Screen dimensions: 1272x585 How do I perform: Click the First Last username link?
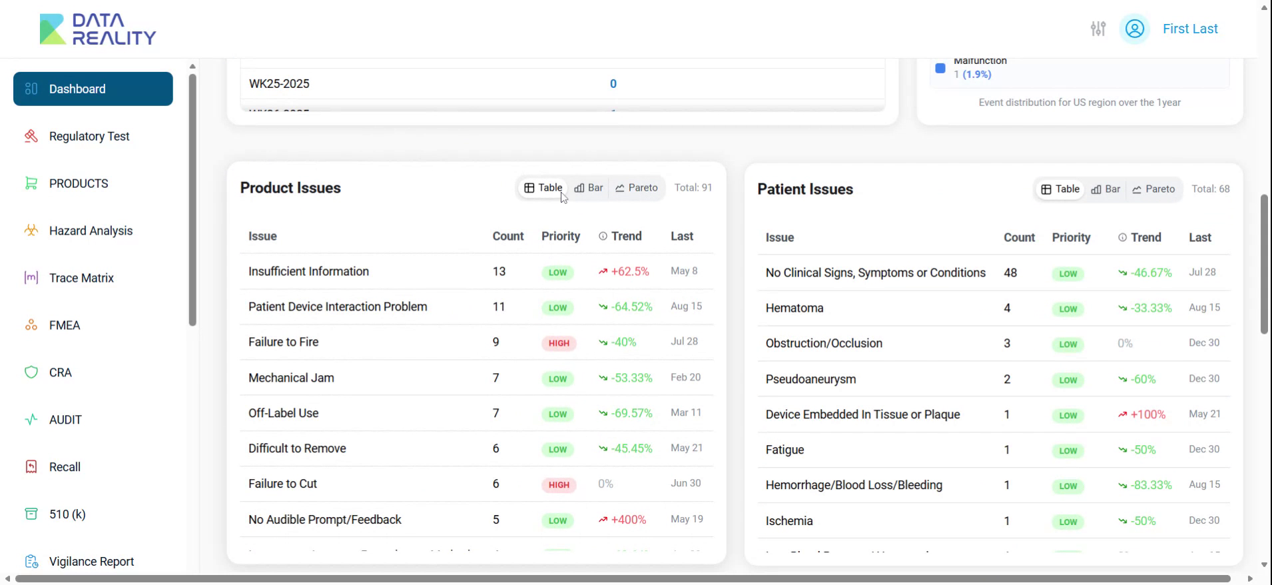1190,29
